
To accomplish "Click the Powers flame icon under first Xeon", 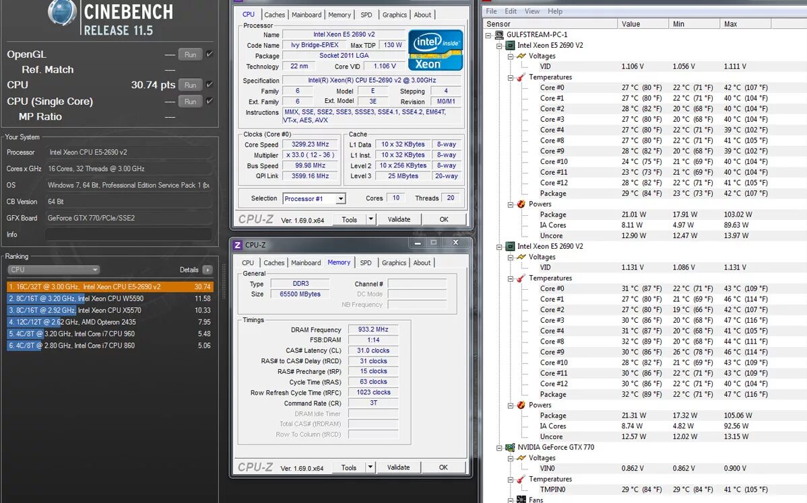I will pyautogui.click(x=521, y=204).
